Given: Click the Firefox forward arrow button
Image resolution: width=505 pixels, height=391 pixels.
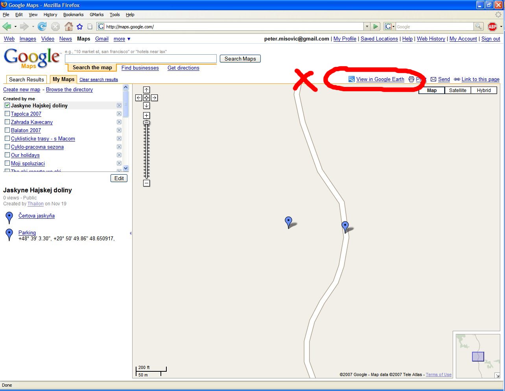Looking at the screenshot, I should click(x=24, y=26).
